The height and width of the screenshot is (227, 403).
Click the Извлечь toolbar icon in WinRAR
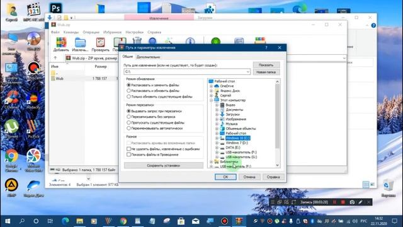80,44
